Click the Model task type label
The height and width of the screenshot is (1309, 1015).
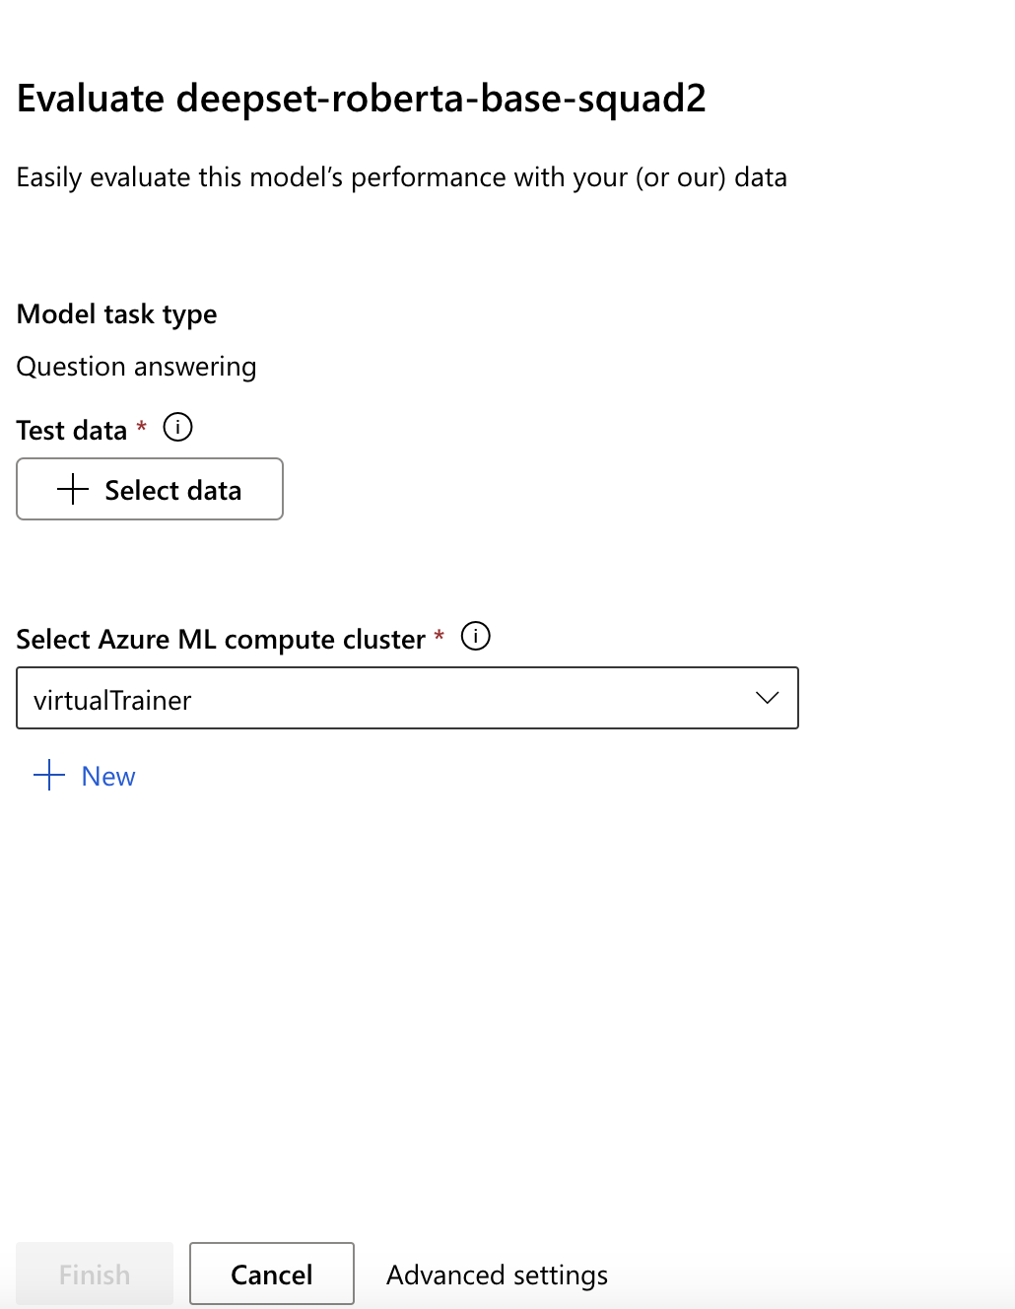pos(117,314)
